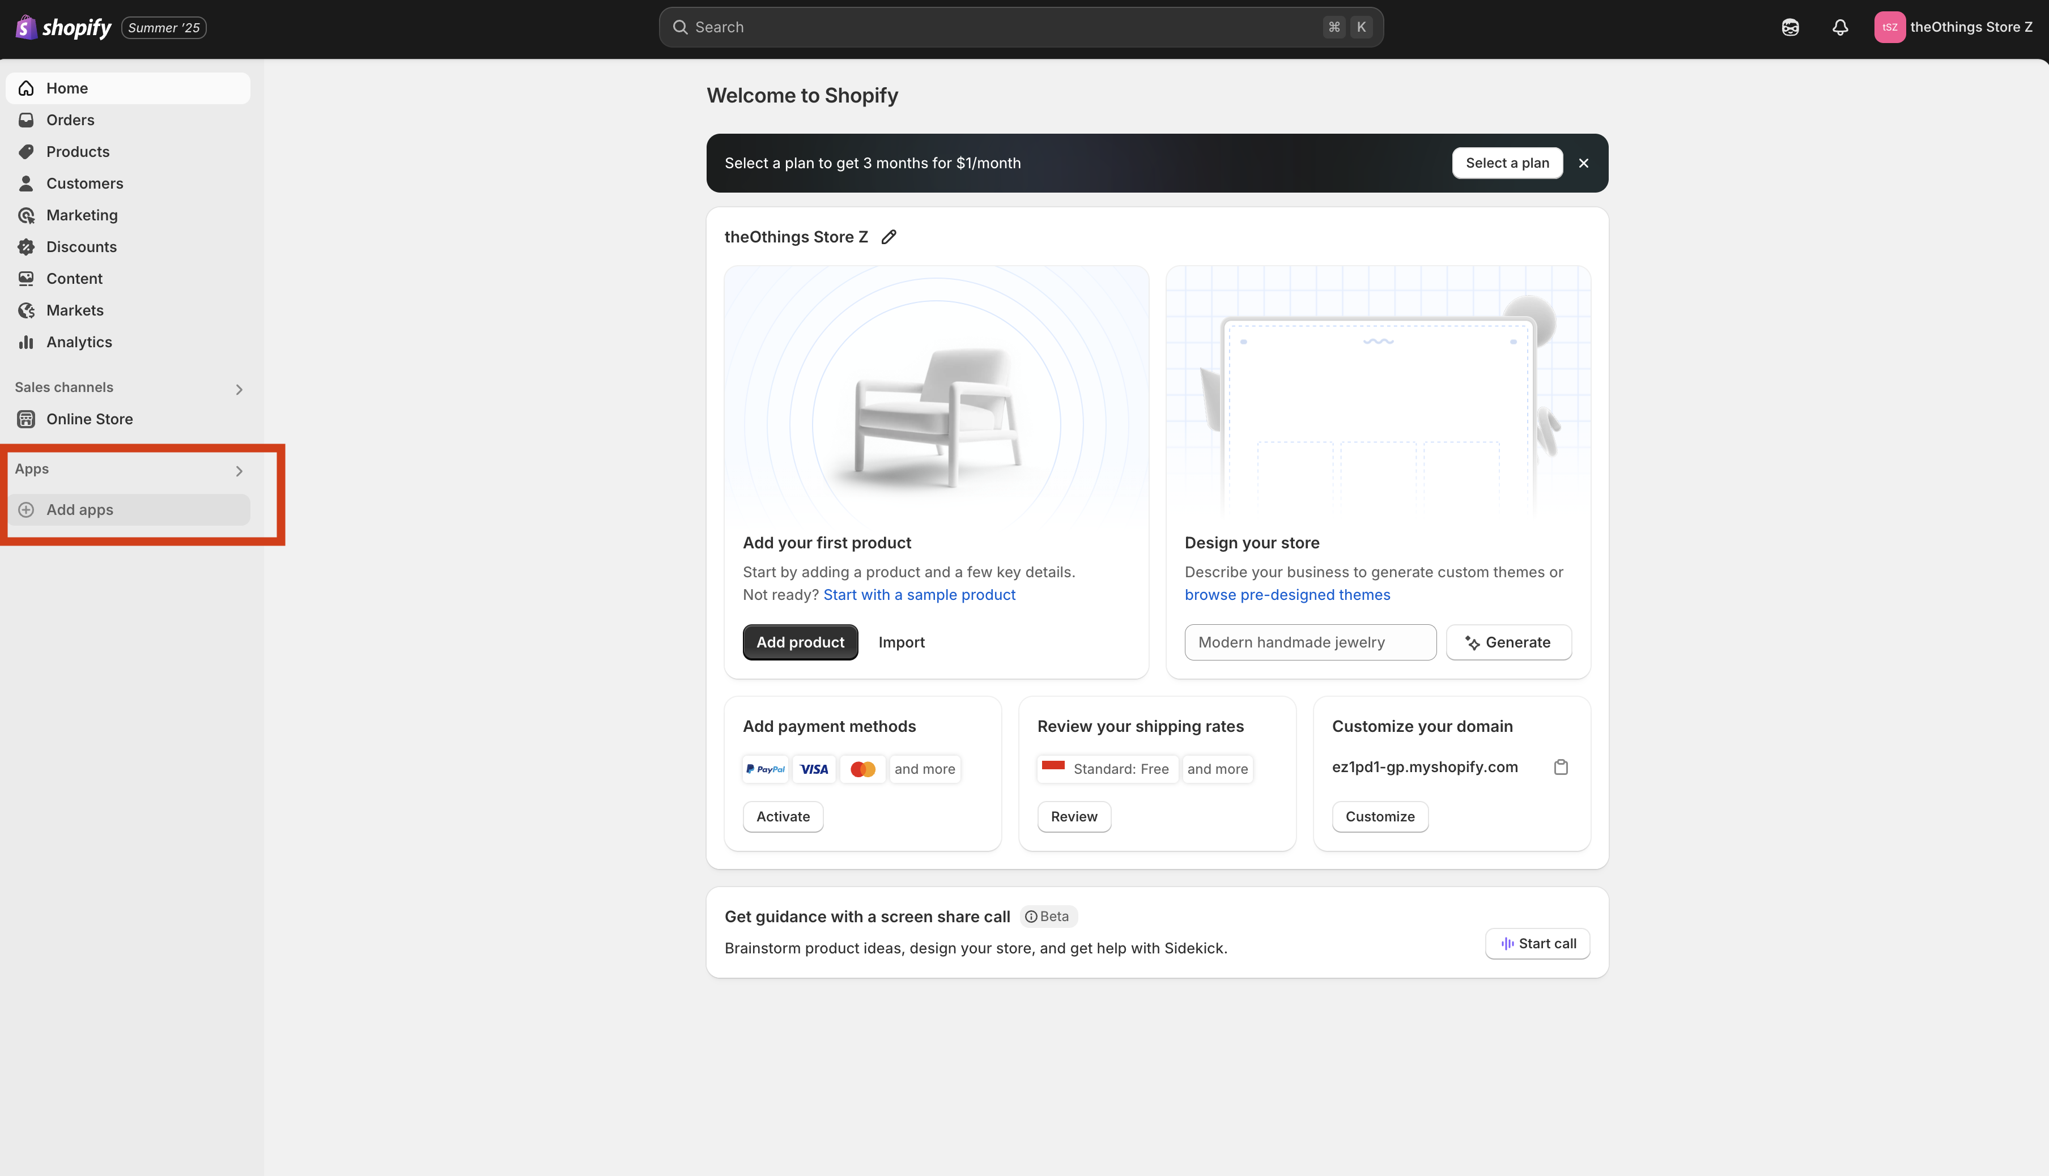
Task: Follow the Start with a sample product link
Action: click(x=919, y=594)
